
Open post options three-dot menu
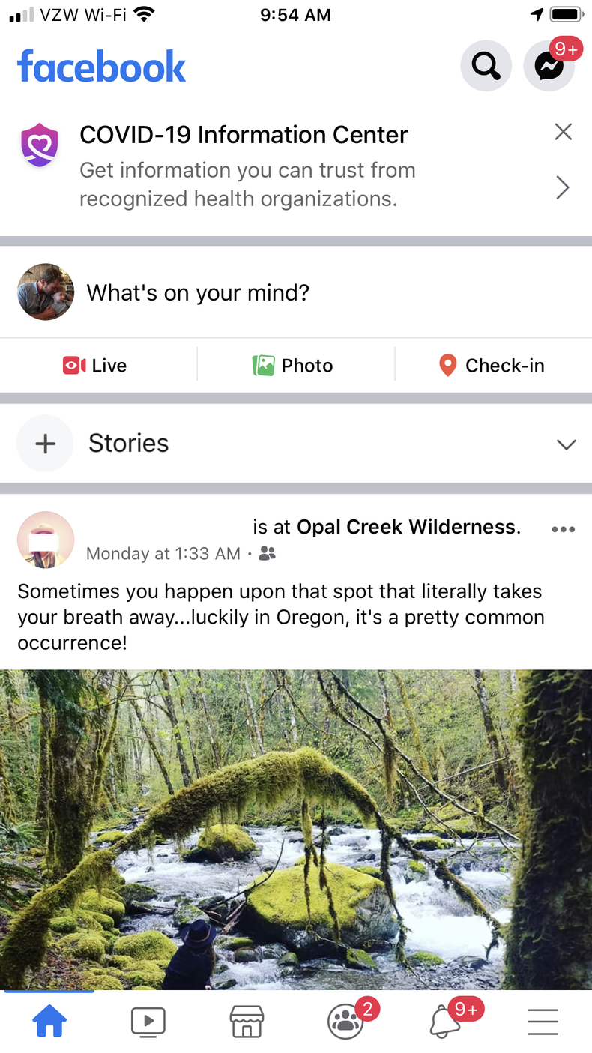point(563,529)
